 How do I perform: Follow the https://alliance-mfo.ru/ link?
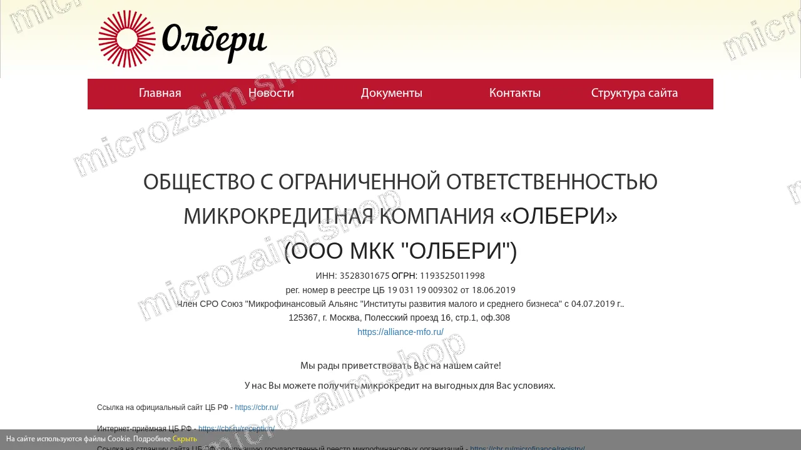coord(400,332)
